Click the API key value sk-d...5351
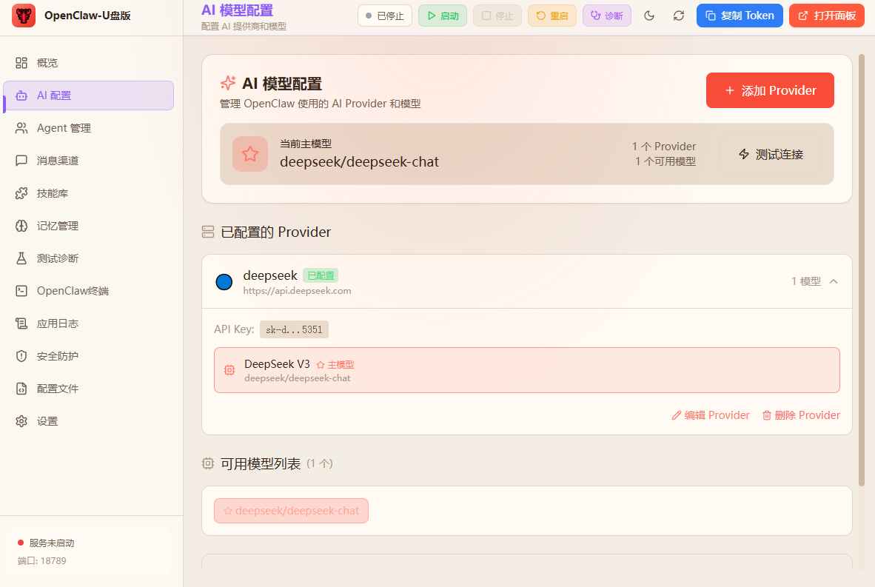 294,329
